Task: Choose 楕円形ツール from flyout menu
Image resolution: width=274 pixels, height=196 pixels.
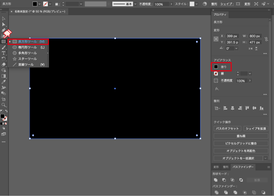Action: (x=28, y=47)
